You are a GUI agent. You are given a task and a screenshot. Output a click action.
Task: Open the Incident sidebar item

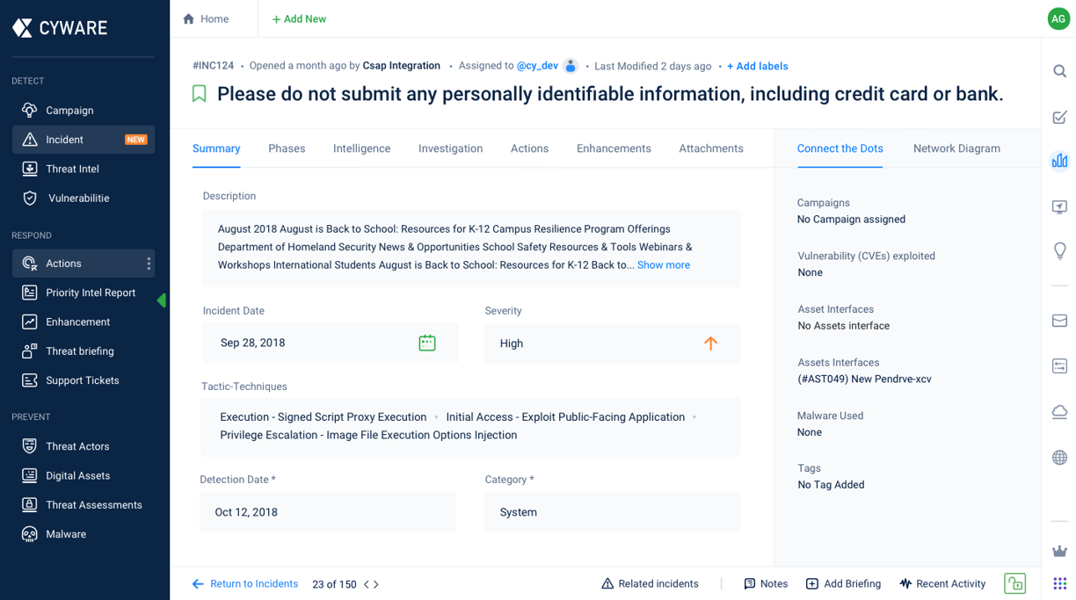click(84, 140)
